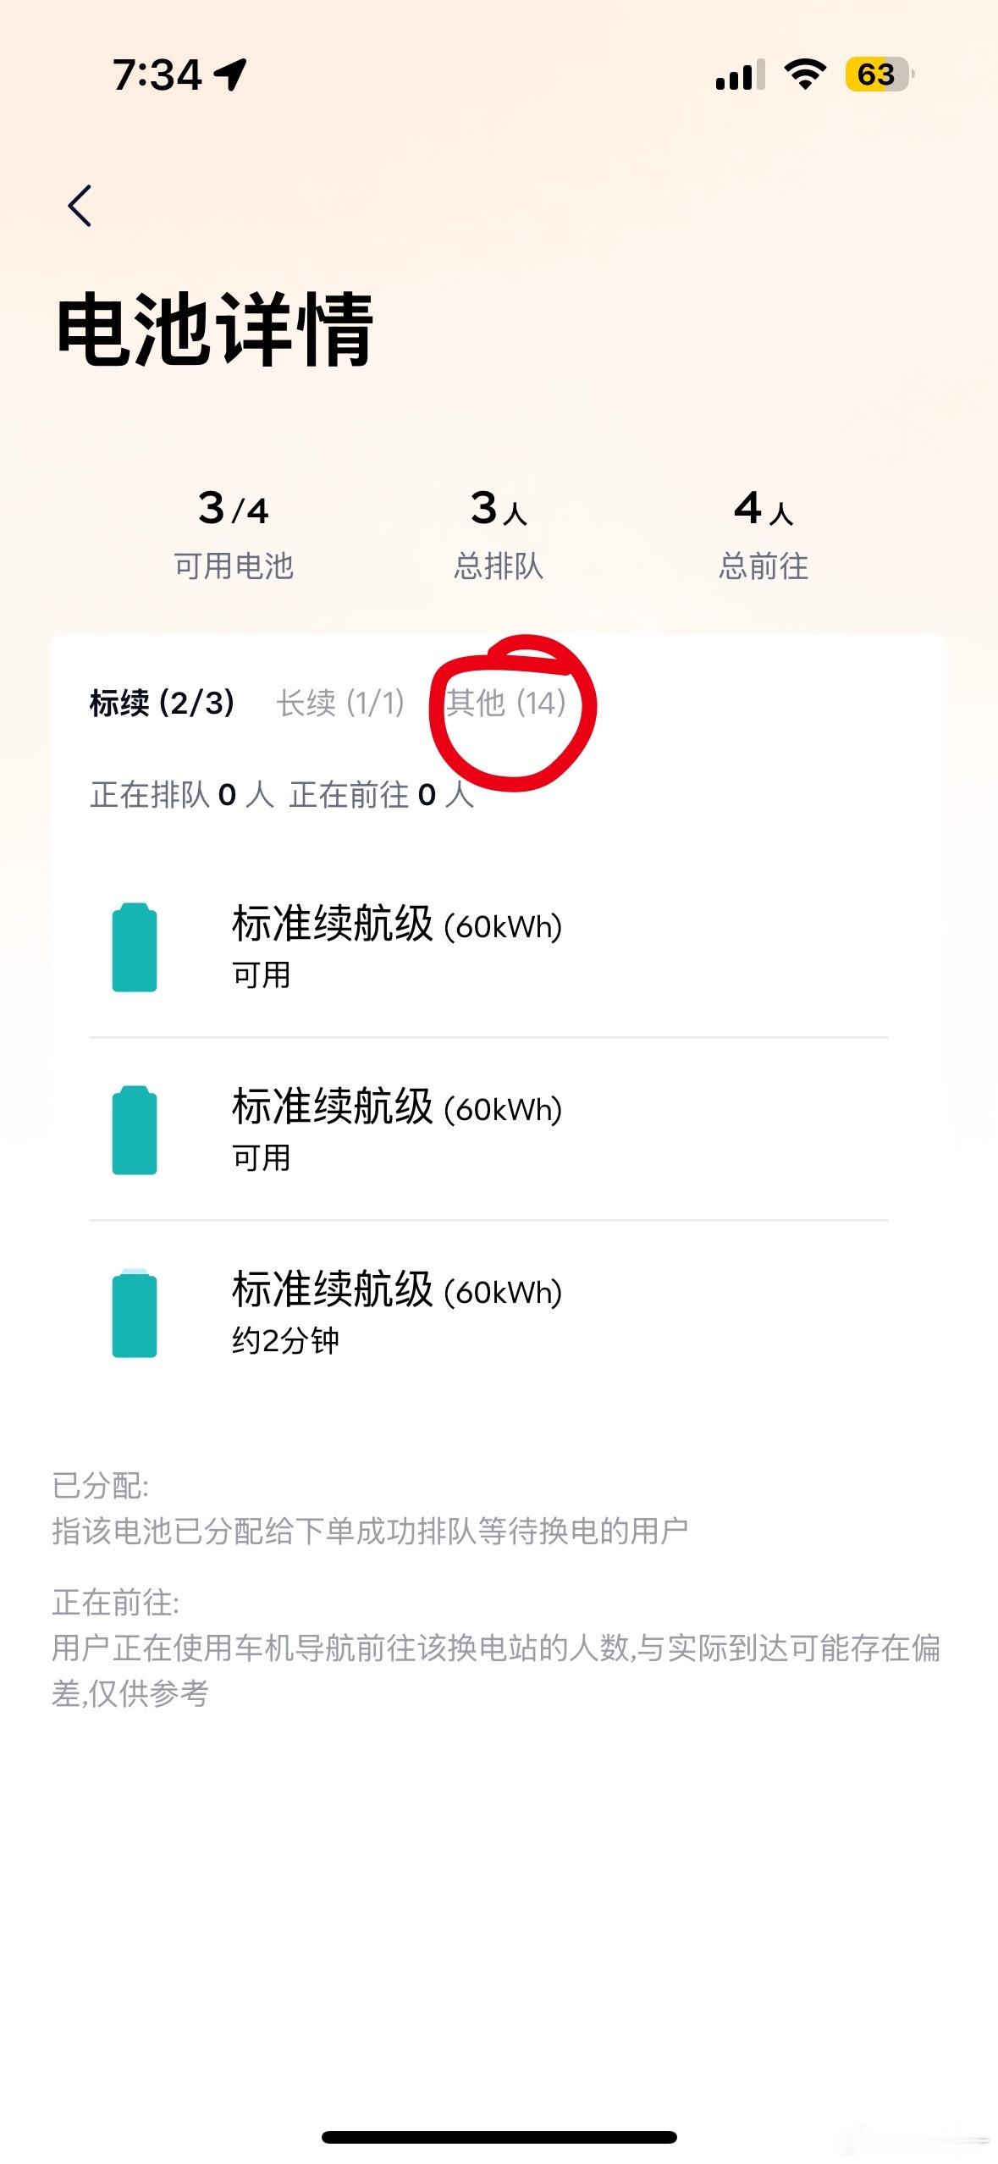Tap the home indicator bar at bottom
The height and width of the screenshot is (2164, 998).
pos(499,2137)
